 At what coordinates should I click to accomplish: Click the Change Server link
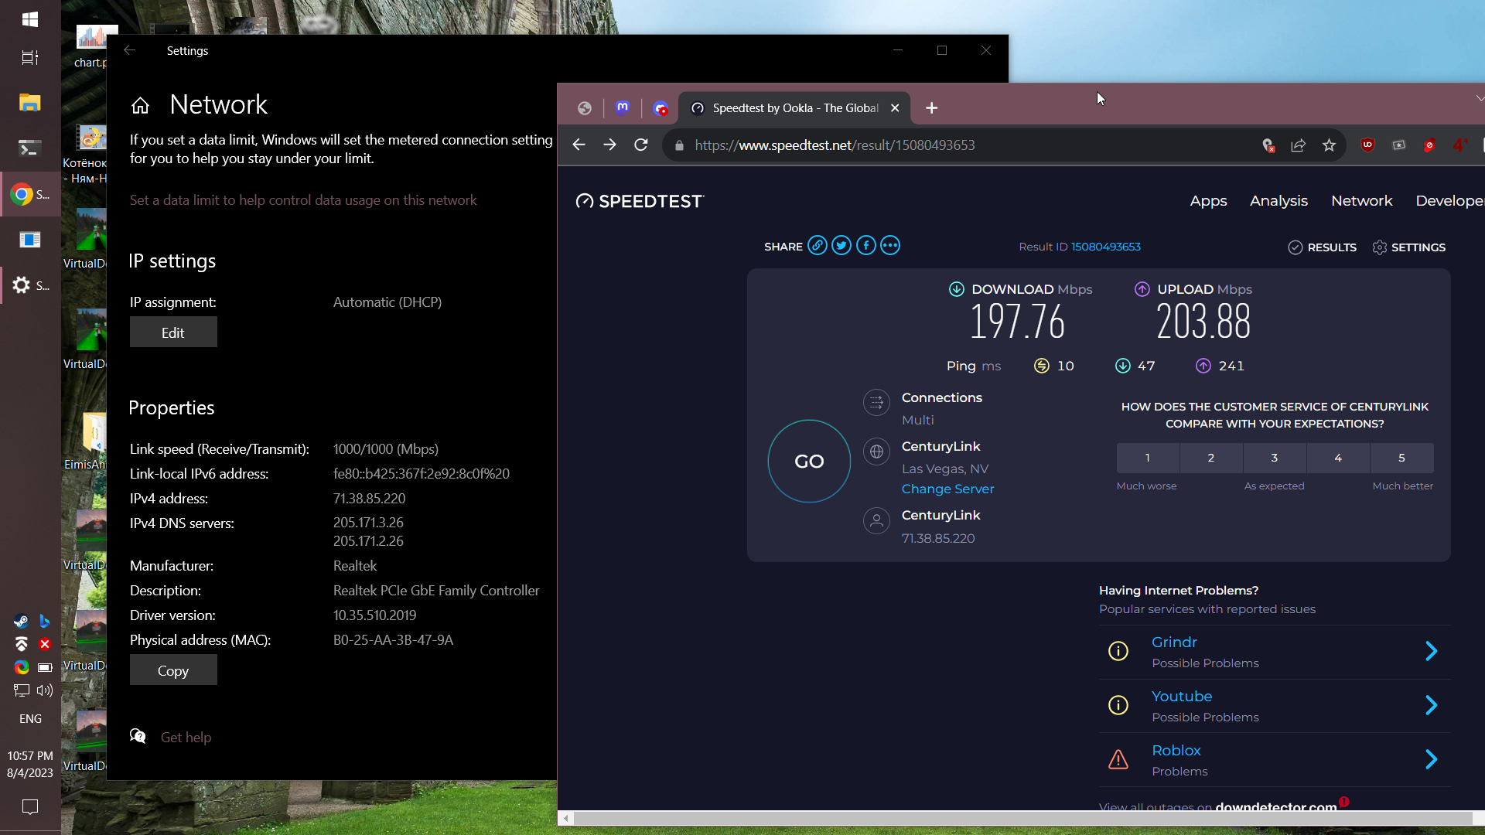tap(947, 489)
